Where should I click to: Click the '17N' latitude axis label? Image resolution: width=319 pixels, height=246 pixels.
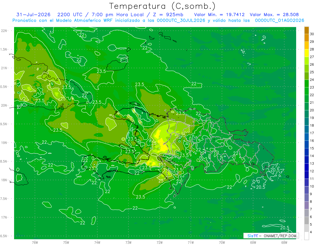pos(4,217)
